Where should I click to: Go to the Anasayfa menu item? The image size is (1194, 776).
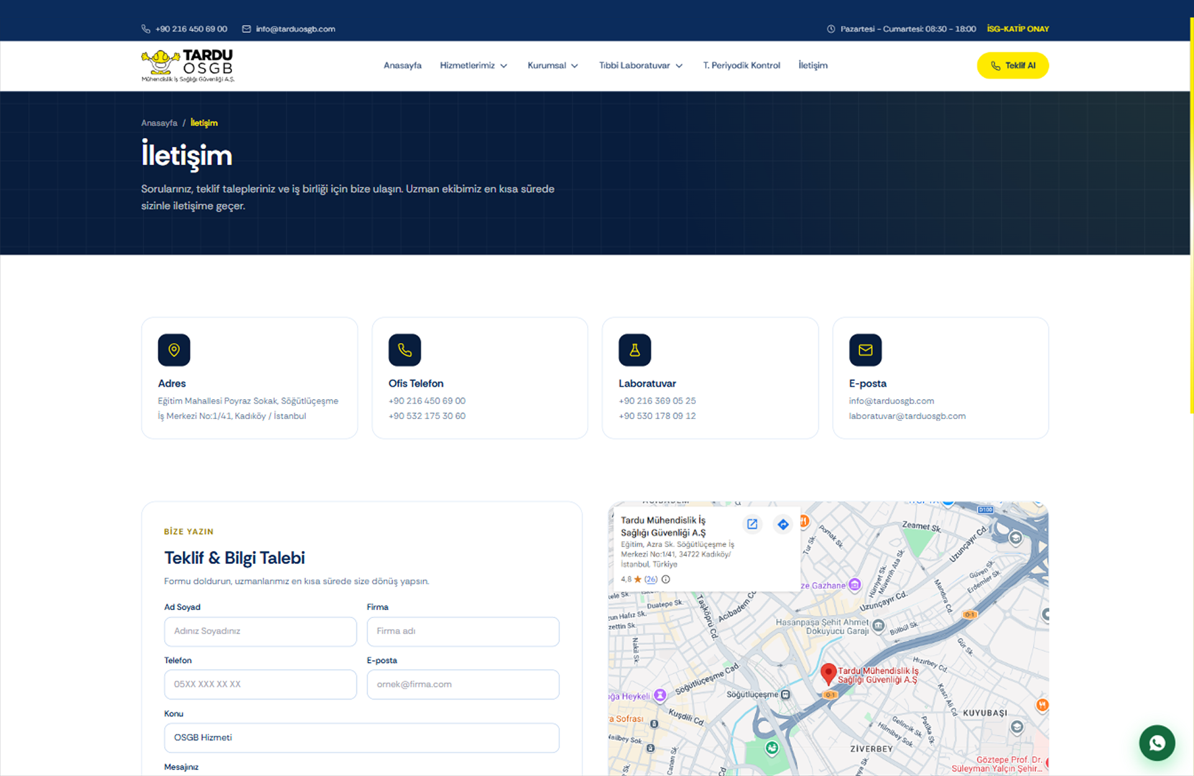point(402,65)
